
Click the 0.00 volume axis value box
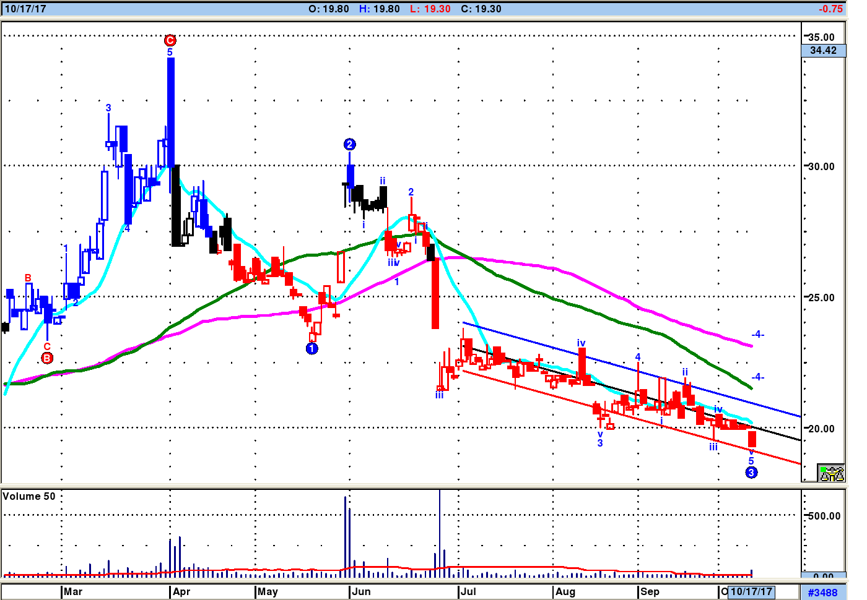[823, 576]
